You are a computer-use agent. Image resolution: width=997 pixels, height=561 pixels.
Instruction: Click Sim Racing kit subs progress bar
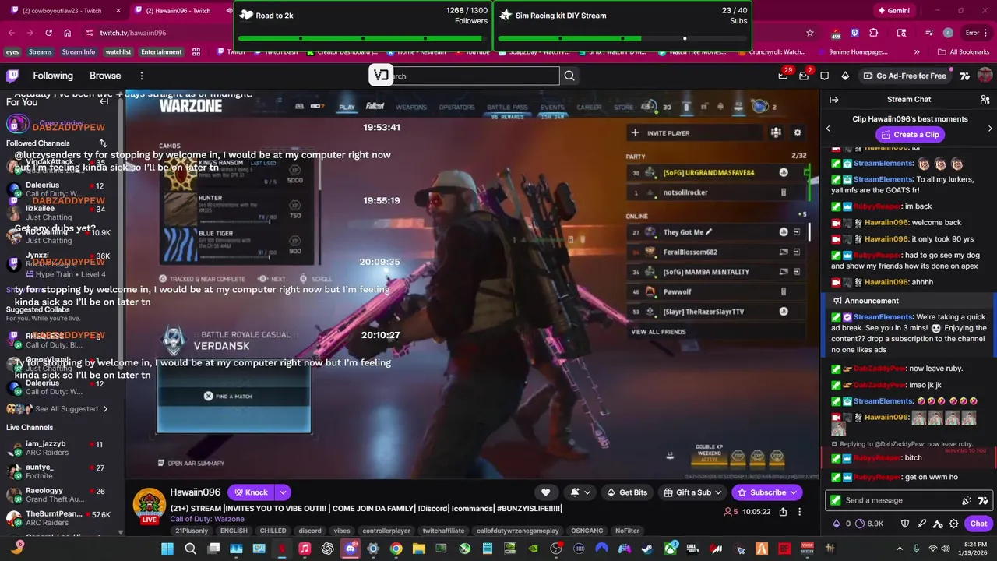(622, 38)
